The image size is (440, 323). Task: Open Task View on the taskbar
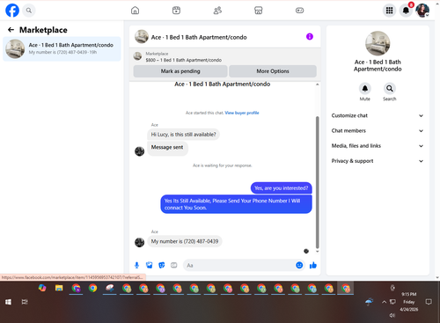click(25, 302)
